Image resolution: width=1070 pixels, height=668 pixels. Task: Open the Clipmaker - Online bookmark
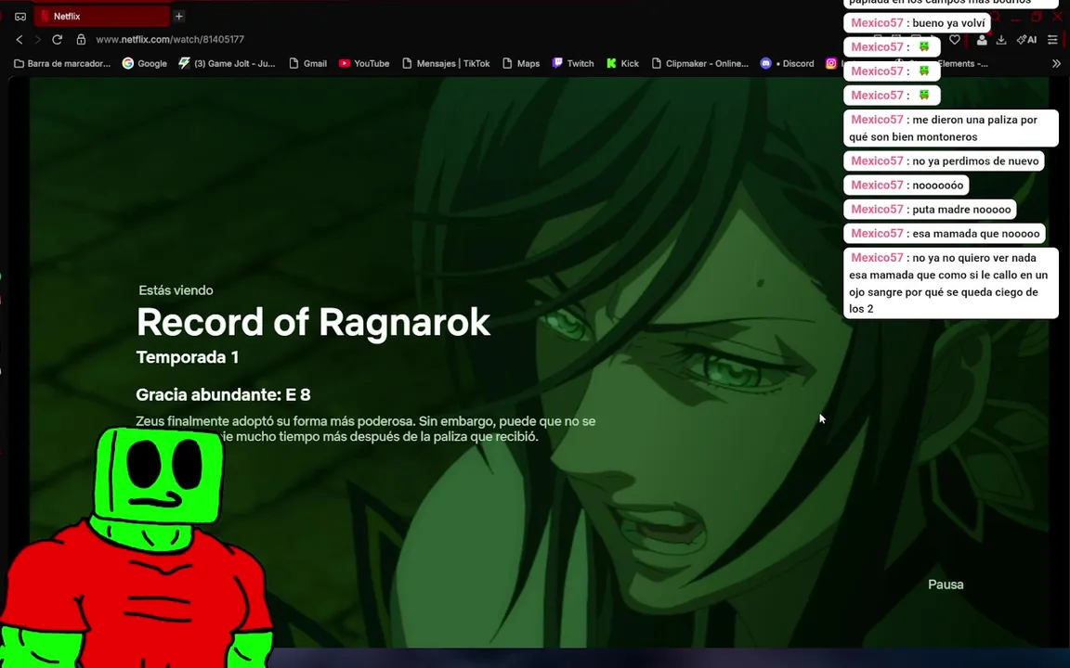(x=700, y=63)
